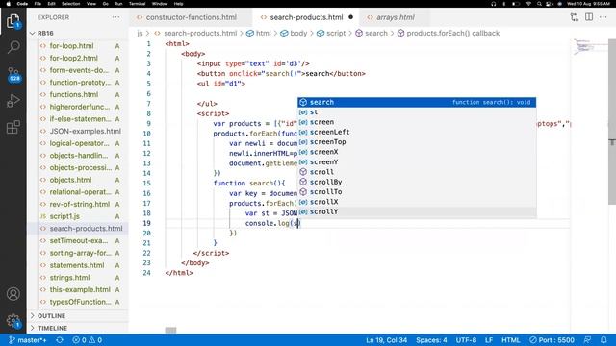Open macOS Spotlight search icon
This screenshot has width=616, height=346.
(x=539, y=4)
